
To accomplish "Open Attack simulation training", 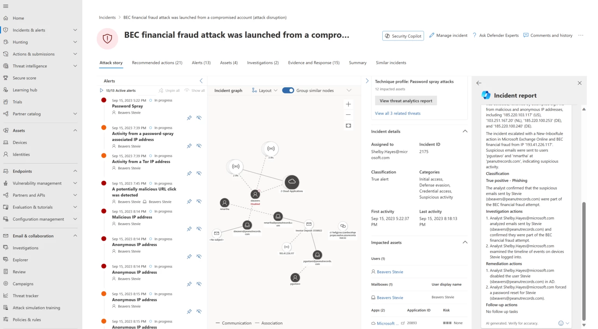I will point(36,308).
